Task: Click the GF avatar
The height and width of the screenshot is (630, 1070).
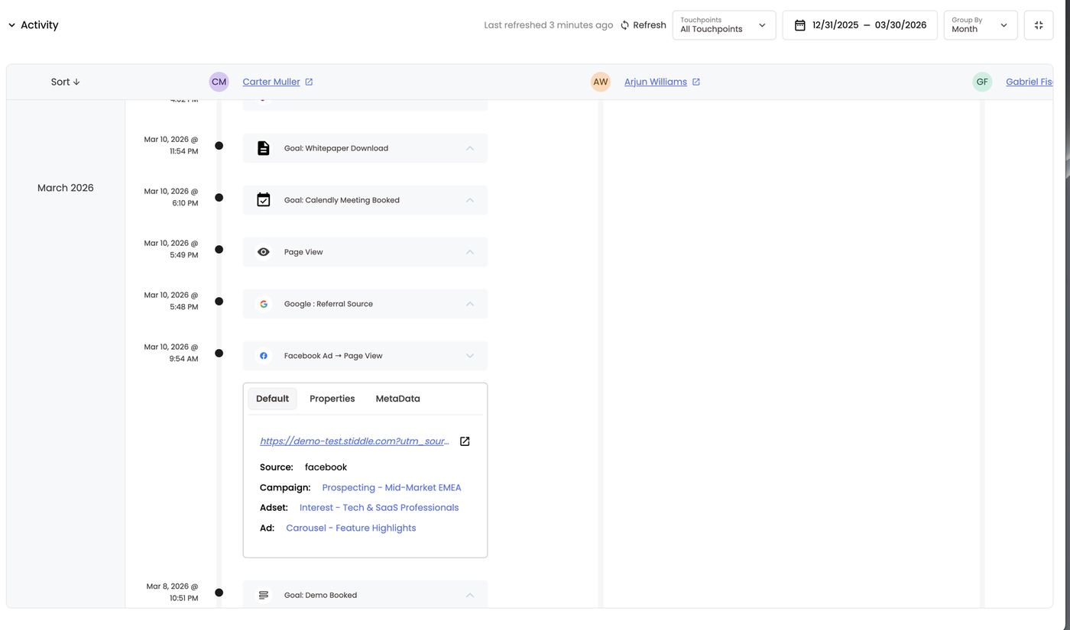Action: (982, 82)
